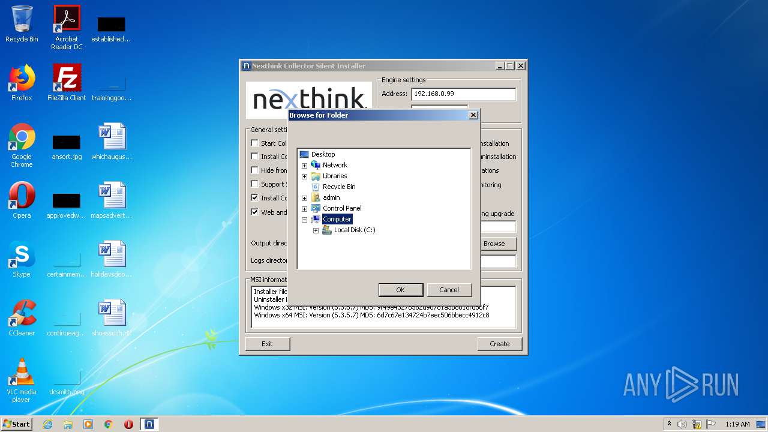
Task: Expand the Control Panel tree node
Action: point(304,209)
